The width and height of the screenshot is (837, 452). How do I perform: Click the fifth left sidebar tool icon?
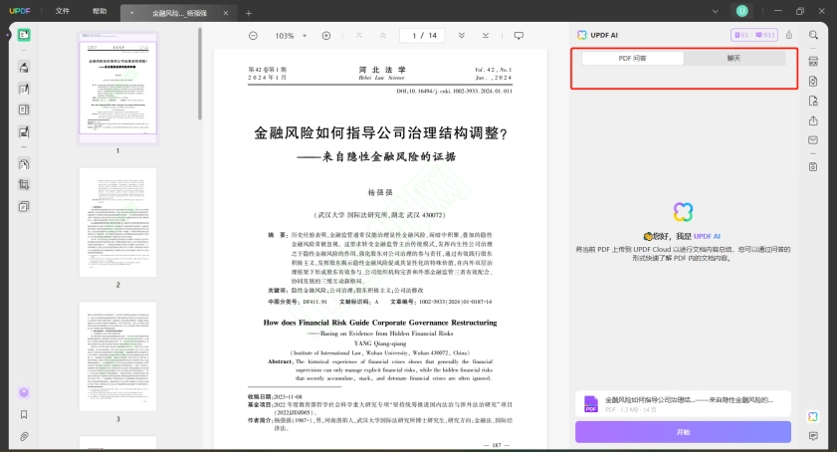click(x=24, y=132)
